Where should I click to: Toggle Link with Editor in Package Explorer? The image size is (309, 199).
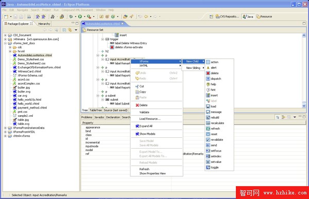[x=70, y=30]
